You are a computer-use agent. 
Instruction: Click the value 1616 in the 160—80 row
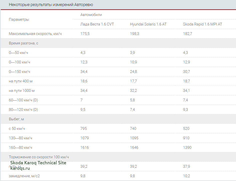[84, 148]
